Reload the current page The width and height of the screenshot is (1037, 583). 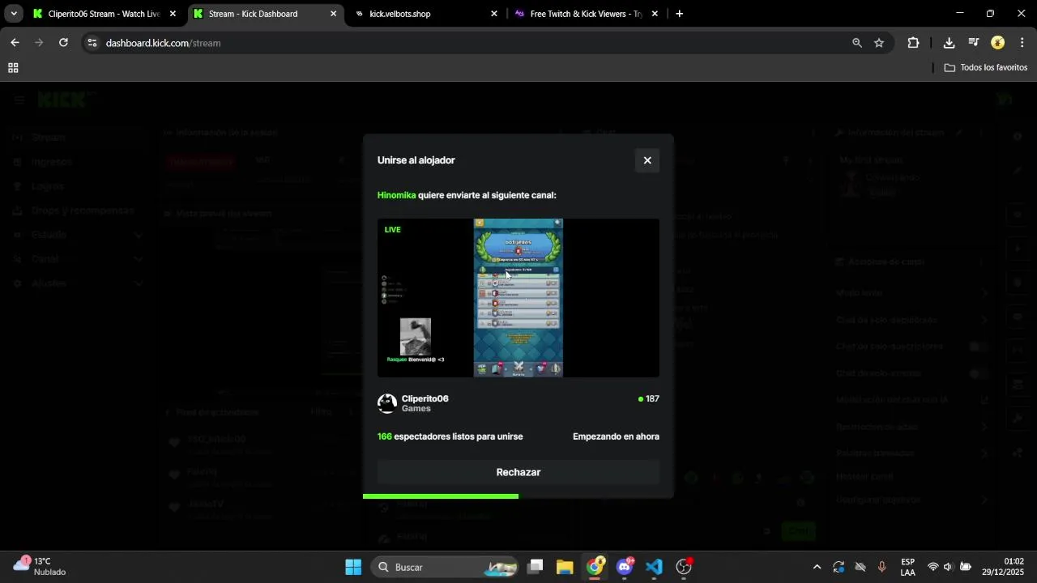pos(63,43)
